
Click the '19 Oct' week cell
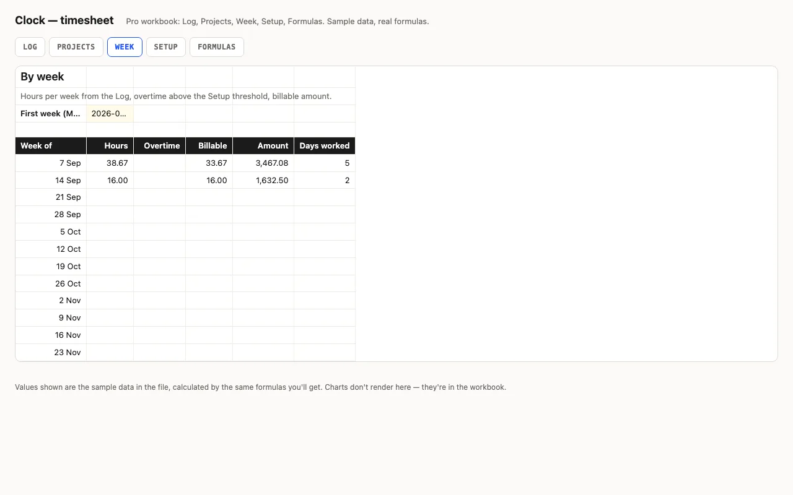[51, 267]
